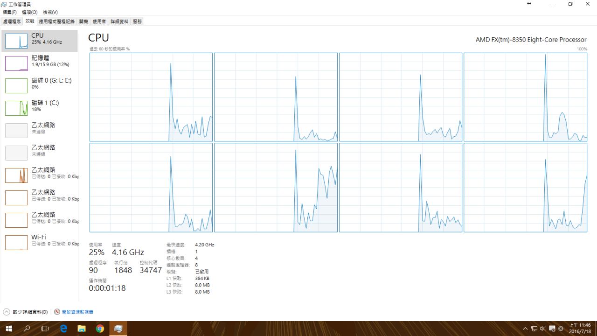Click the L3 快取 value 8.0 MB
The image size is (597, 336).
202,292
